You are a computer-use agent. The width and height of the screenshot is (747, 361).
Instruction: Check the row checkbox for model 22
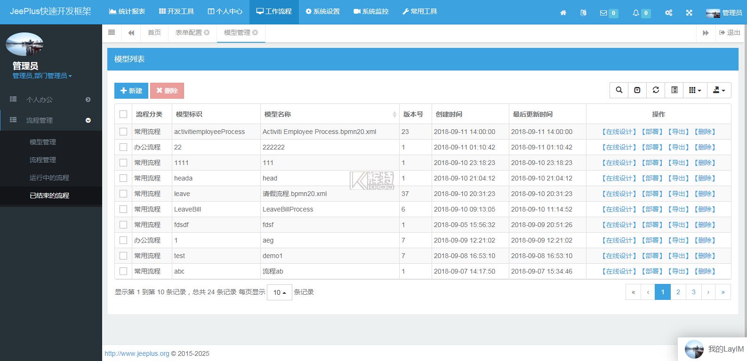[x=123, y=147]
